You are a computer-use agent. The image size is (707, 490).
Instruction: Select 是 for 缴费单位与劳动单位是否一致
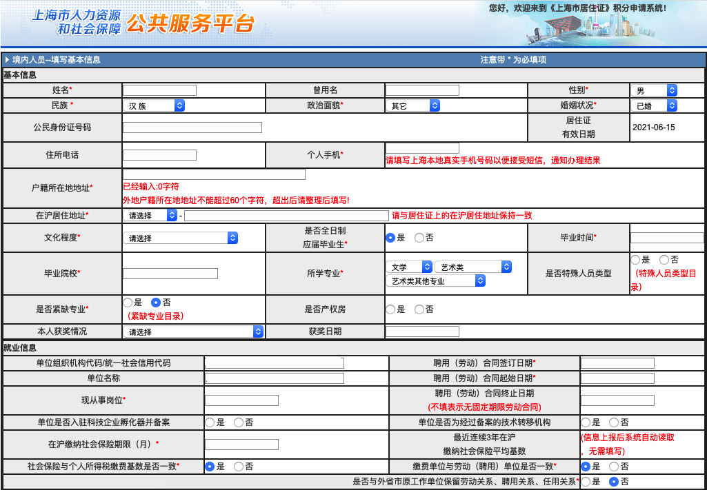point(586,467)
